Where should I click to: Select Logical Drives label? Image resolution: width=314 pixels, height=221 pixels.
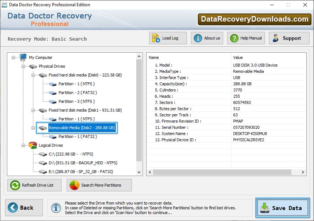pyautogui.click(x=51, y=145)
